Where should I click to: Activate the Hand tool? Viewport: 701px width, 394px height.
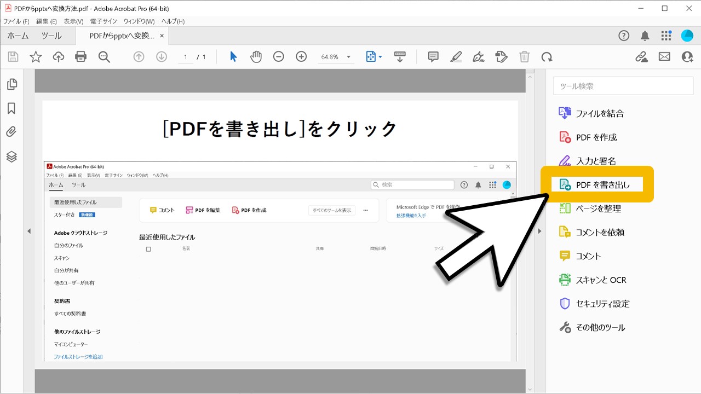pyautogui.click(x=256, y=56)
